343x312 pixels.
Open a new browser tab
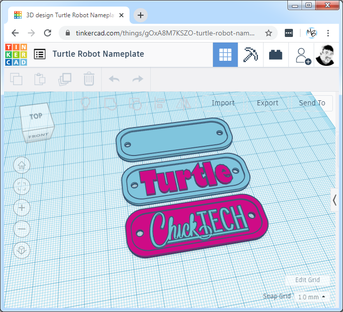click(141, 15)
